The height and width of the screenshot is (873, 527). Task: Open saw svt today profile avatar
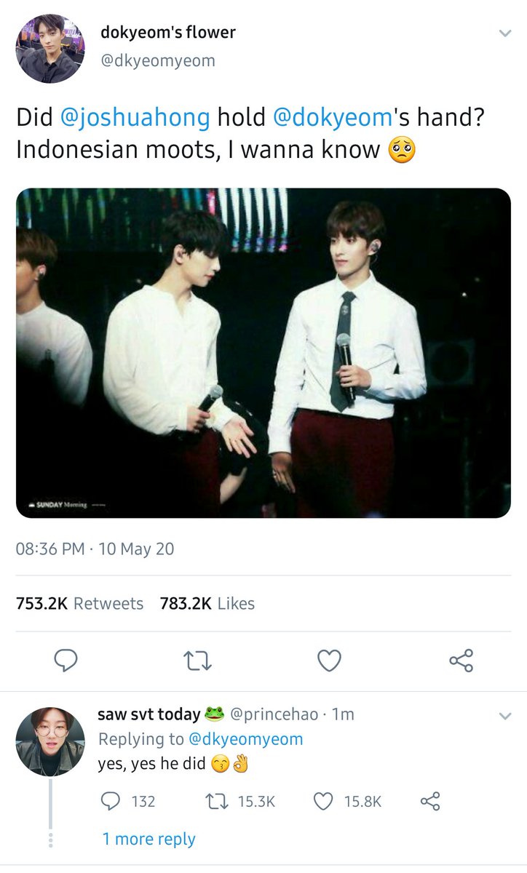coord(50,741)
